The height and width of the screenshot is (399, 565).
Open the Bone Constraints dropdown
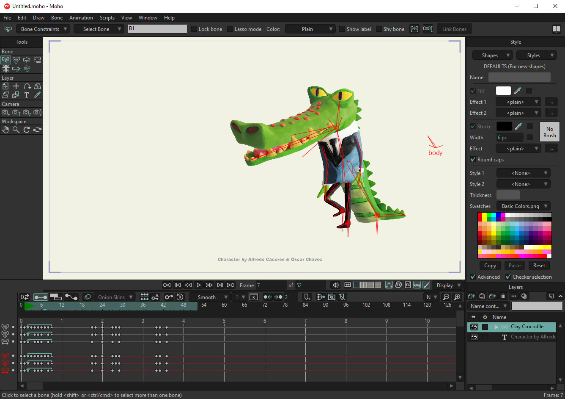tap(43, 29)
